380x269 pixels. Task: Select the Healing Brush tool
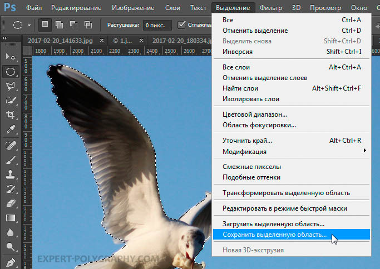point(11,145)
